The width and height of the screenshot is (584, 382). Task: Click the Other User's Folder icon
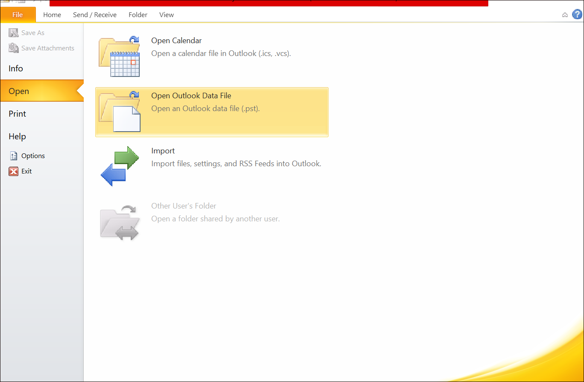120,222
